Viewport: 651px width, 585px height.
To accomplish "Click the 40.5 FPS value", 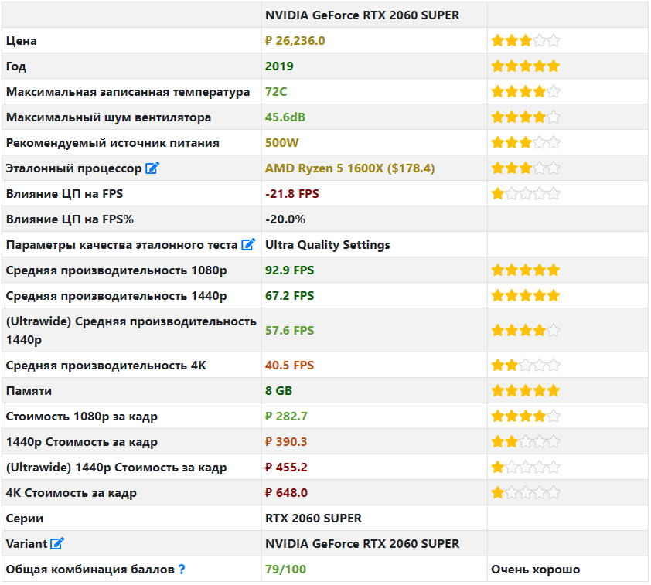I will tap(289, 365).
